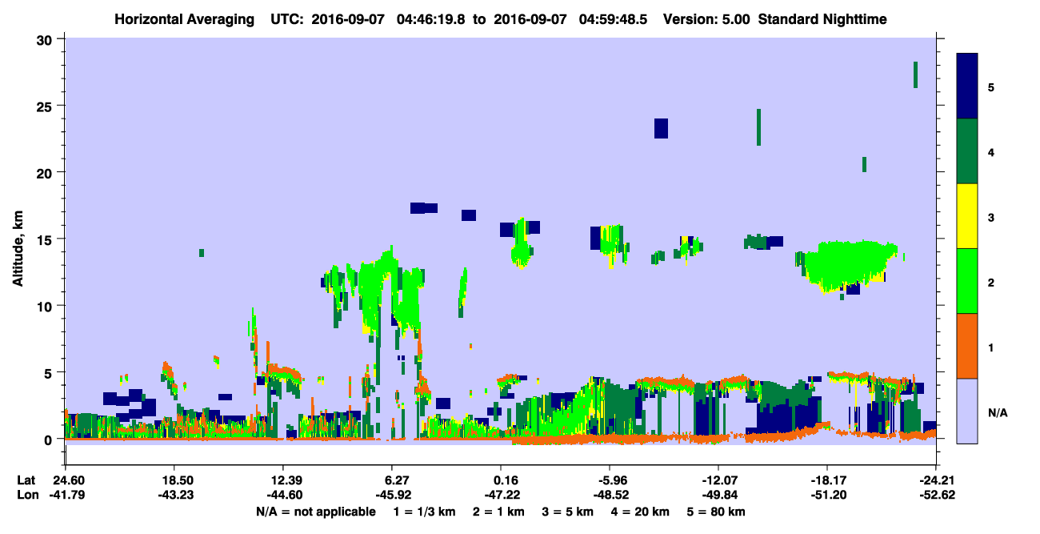Click the start time '04:46:19.8' in title
Viewport: 1040px width, 534px height.
coord(430,18)
